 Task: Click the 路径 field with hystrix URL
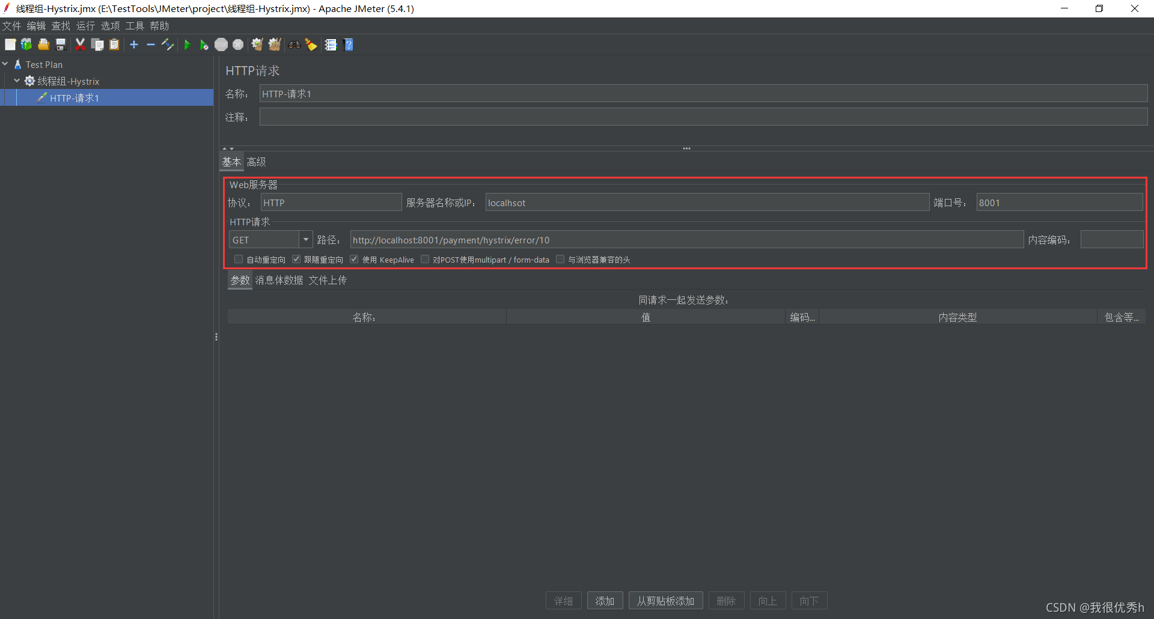(686, 240)
